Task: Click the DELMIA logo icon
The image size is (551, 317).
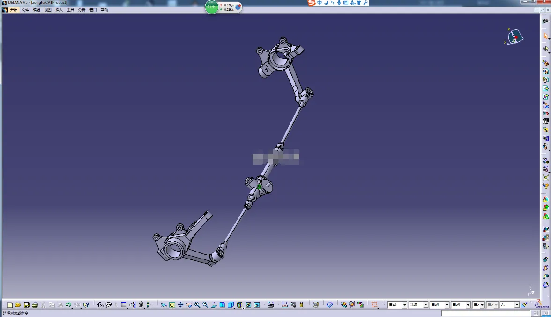Action: tap(542, 304)
